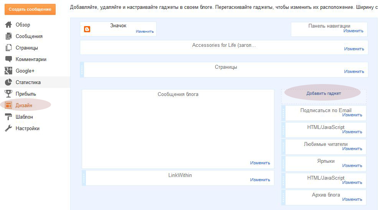Click the Accessories for Life header title
Viewport: 378px width, 210px height.
(x=224, y=45)
